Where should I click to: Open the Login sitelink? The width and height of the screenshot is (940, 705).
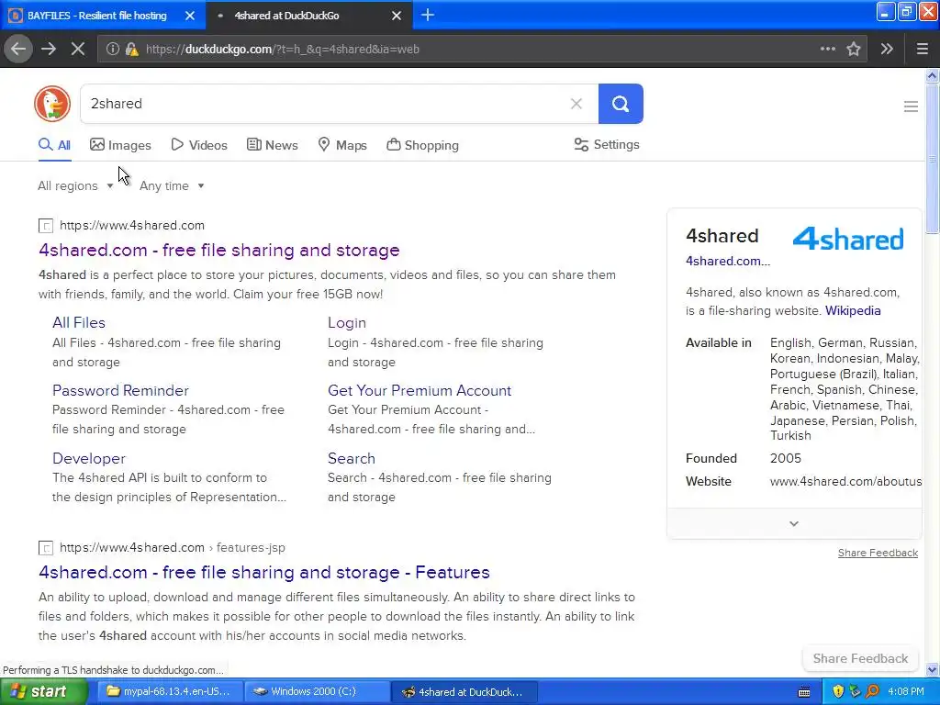point(346,322)
